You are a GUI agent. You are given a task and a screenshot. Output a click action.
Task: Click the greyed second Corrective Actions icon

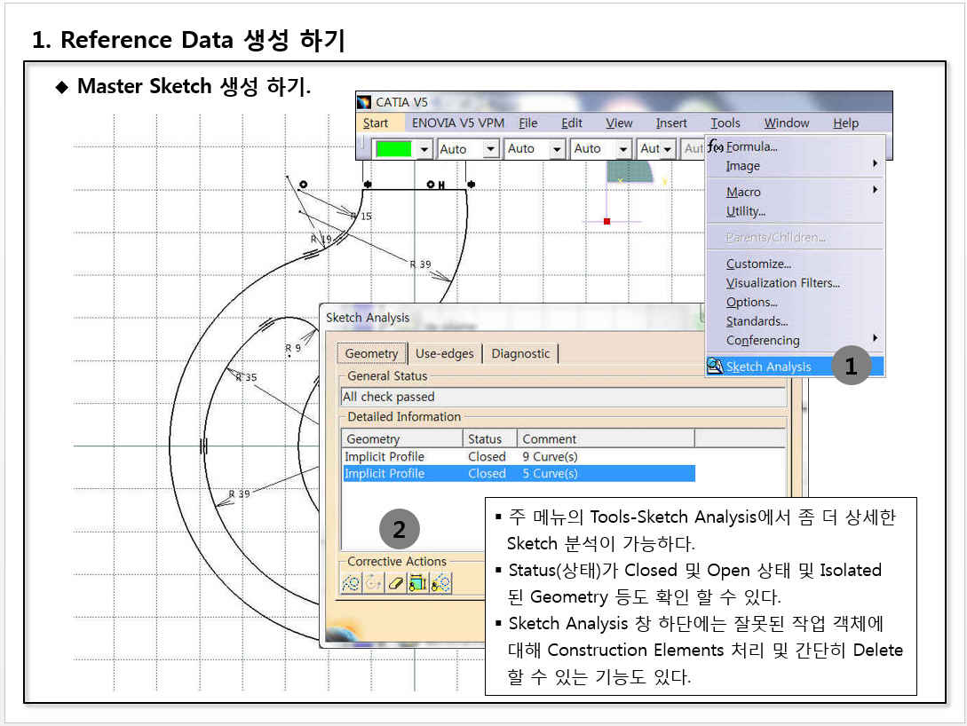click(x=373, y=583)
